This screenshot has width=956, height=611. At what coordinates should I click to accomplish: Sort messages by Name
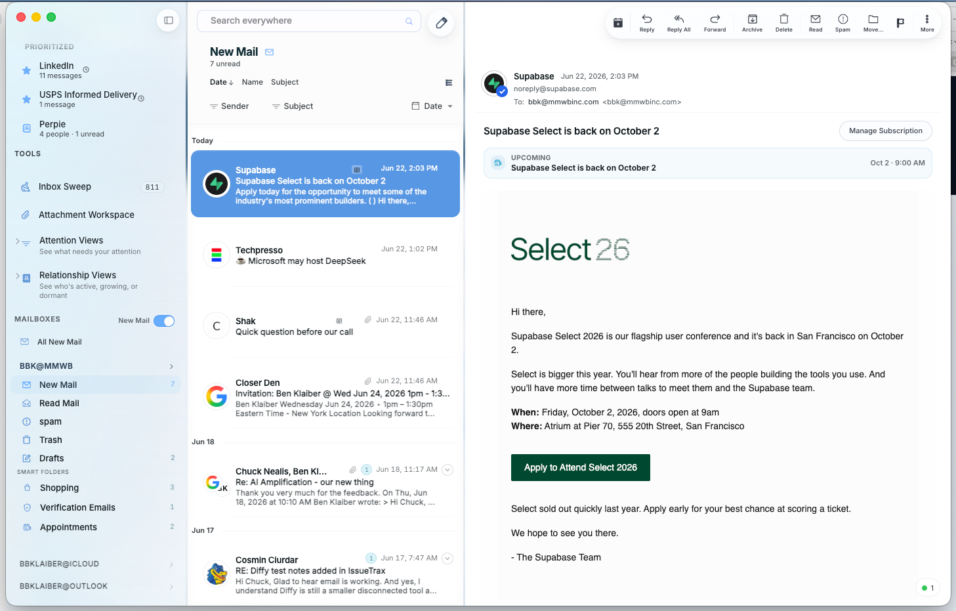point(252,83)
